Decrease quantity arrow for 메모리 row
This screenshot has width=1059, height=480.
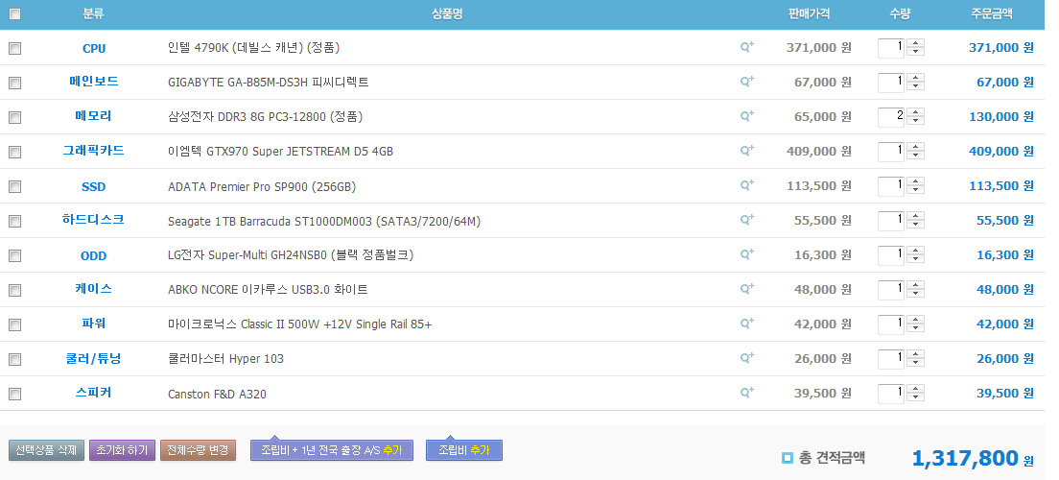tap(916, 120)
